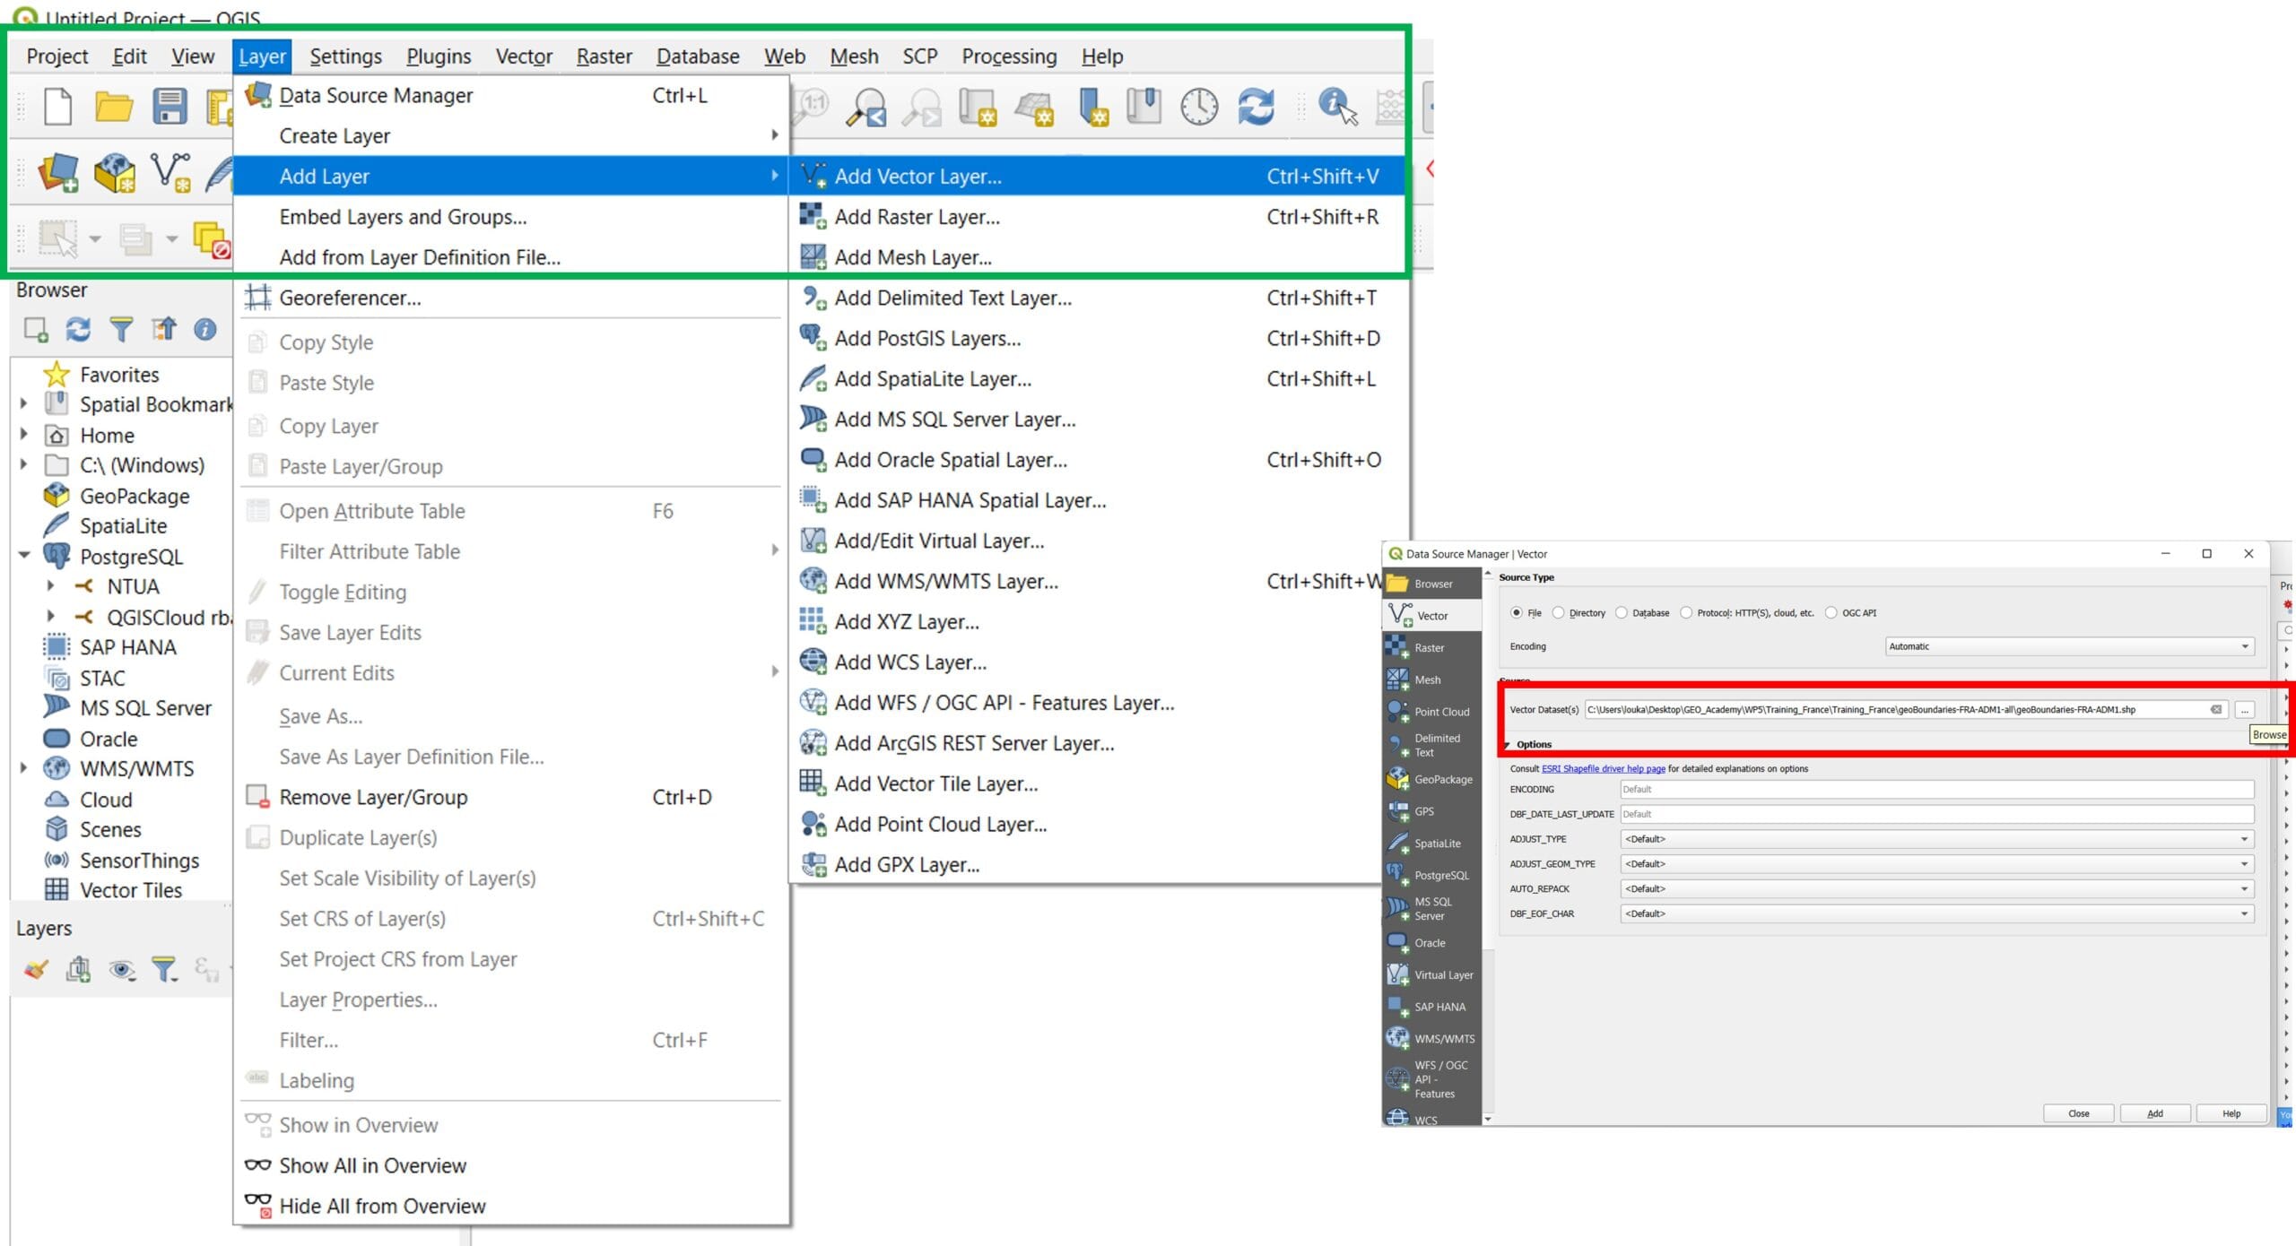Select OGC API source type radio button
The image size is (2296, 1246).
(x=1831, y=613)
